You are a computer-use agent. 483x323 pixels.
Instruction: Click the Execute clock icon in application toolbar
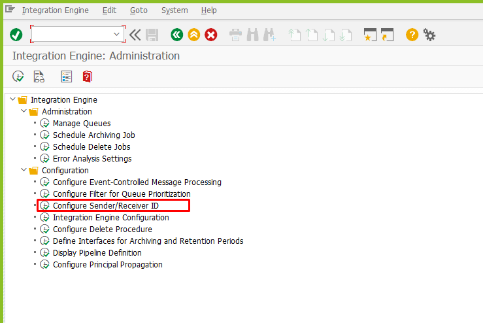tap(18, 76)
